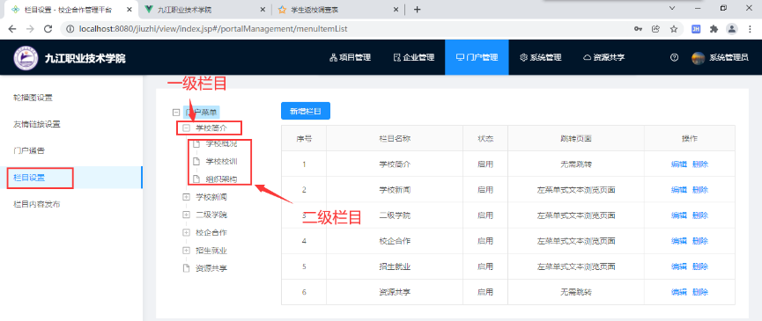Click the browser address bar URL

click(213, 29)
